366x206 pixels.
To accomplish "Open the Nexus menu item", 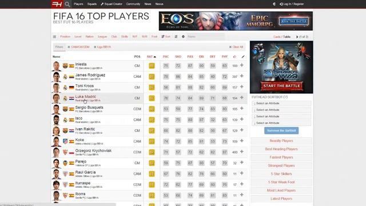I will coord(159,4).
